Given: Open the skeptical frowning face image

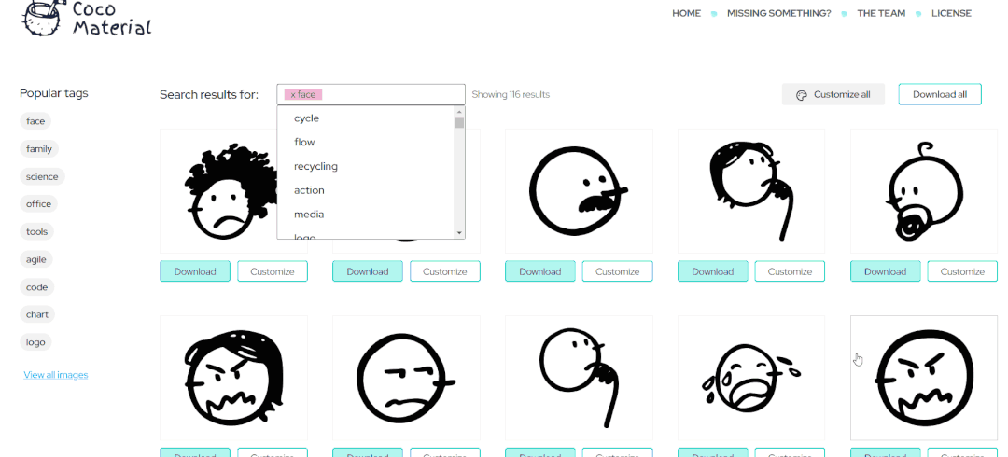Looking at the screenshot, I should [406, 378].
